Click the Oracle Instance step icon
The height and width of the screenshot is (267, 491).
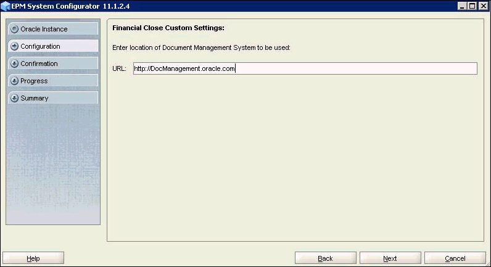pos(14,29)
